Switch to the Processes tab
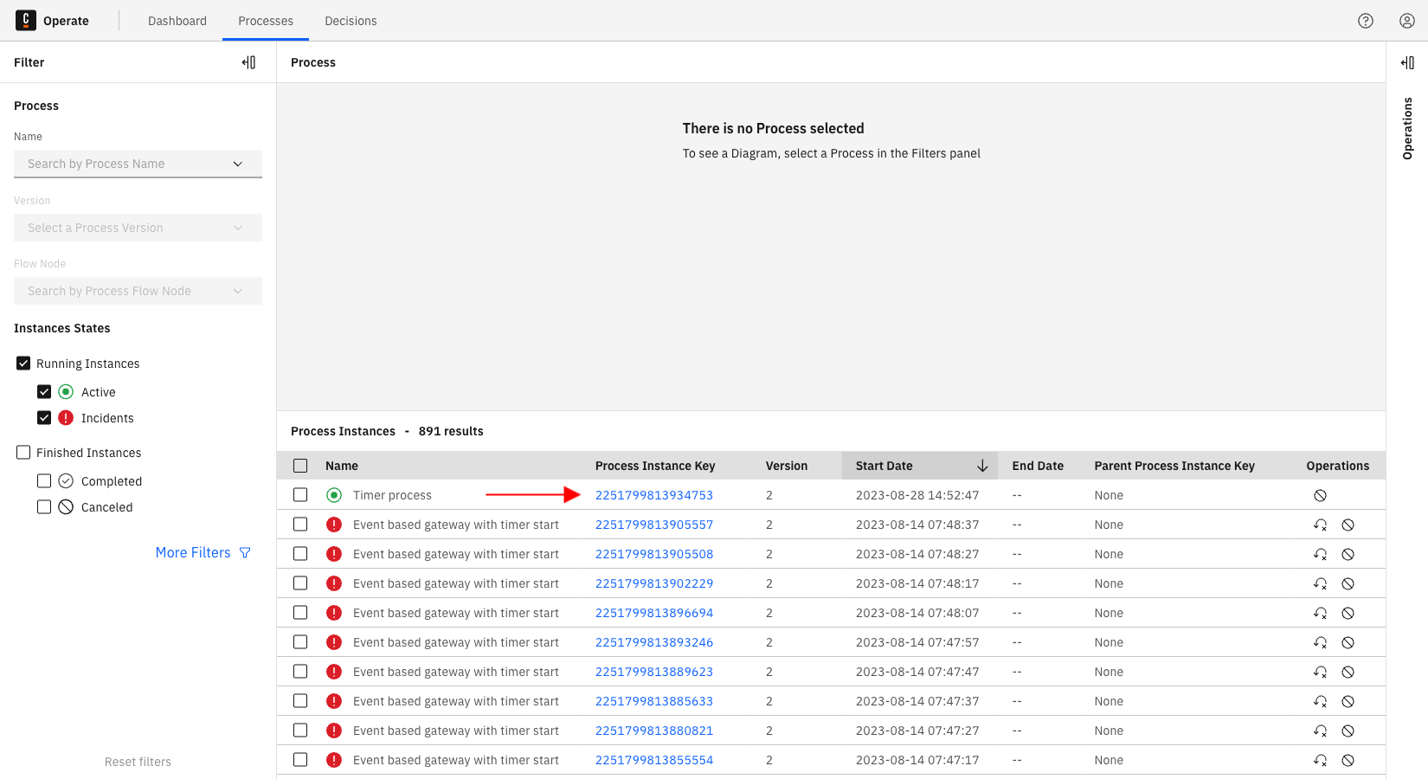The width and height of the screenshot is (1428, 779). (x=266, y=21)
